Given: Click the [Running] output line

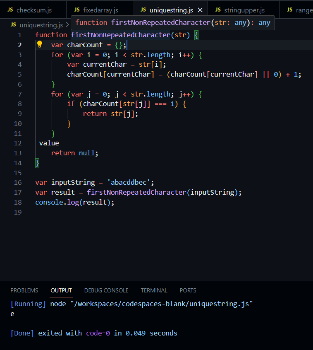Looking at the screenshot, I should pyautogui.click(x=131, y=304).
